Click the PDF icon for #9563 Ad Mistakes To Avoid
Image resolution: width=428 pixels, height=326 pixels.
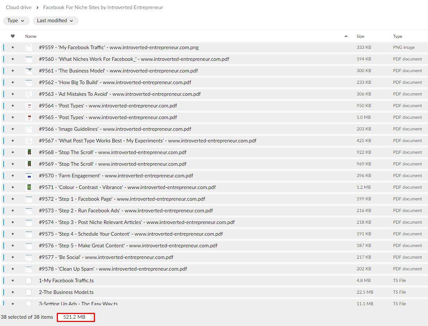pyautogui.click(x=29, y=94)
